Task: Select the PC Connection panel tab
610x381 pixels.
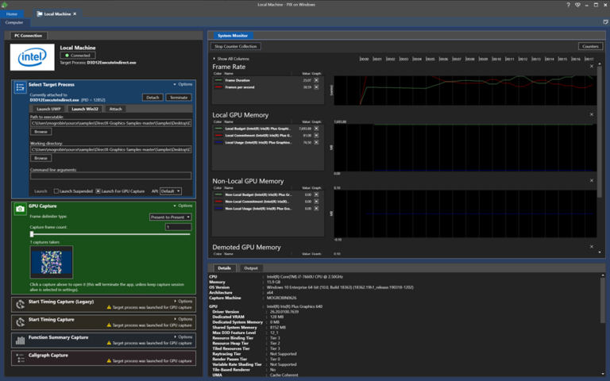Action: (x=28, y=36)
